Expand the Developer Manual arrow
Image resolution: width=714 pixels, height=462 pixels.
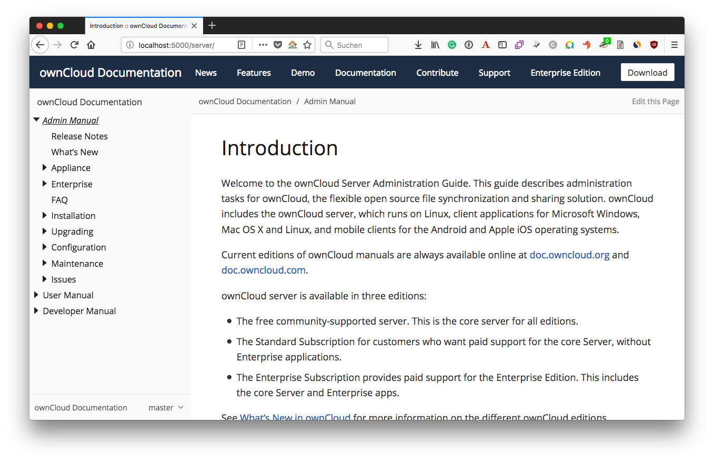(x=36, y=310)
